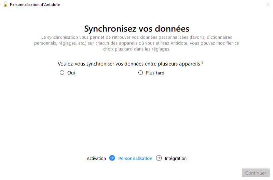Close the Personnalisation d'Antidote window

tap(268, 4)
